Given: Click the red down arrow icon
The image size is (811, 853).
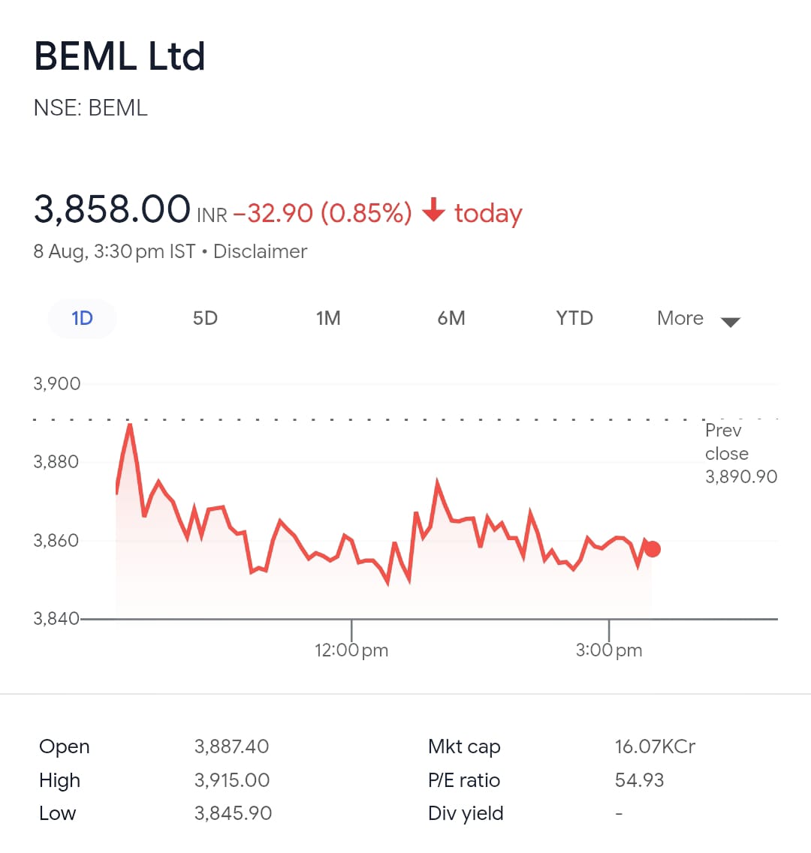Looking at the screenshot, I should pyautogui.click(x=433, y=211).
